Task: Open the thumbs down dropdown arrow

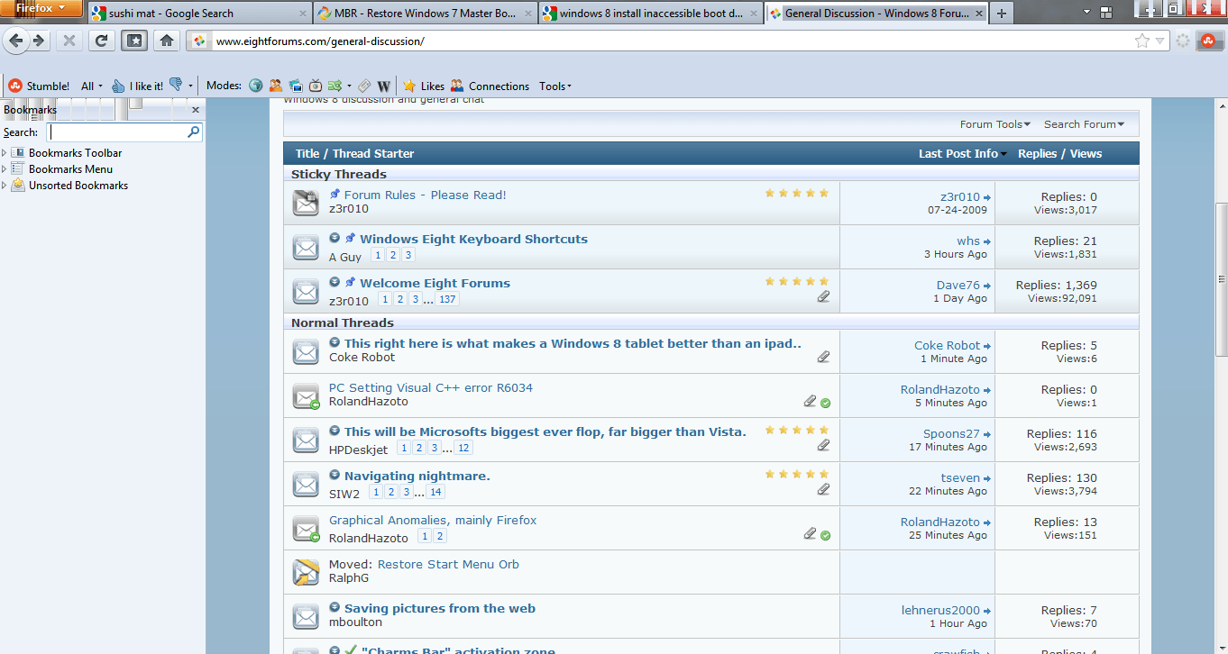Action: coord(190,86)
